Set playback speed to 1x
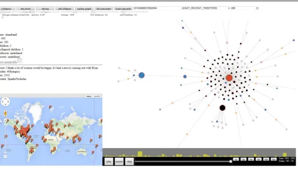Screen dimensions: 298x171 point(236,159)
